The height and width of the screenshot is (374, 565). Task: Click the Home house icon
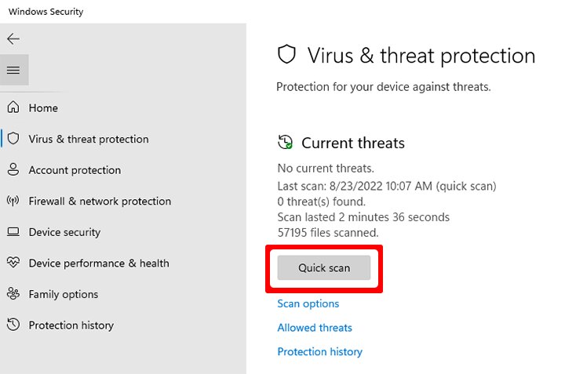[13, 108]
